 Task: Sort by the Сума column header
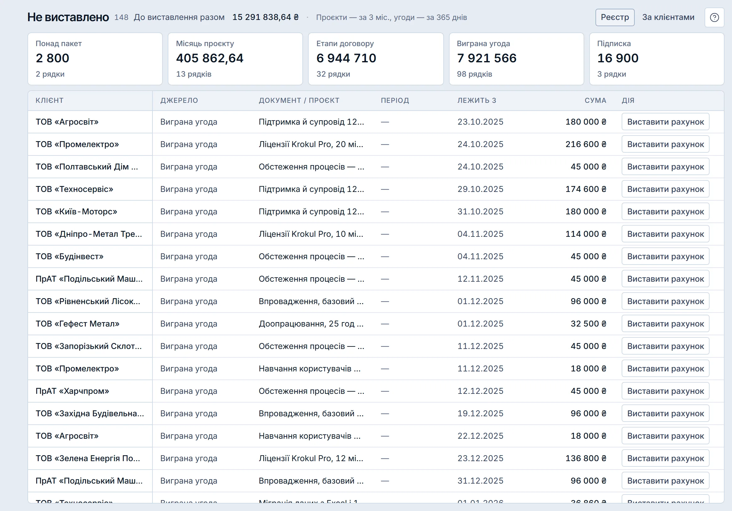[x=595, y=100]
